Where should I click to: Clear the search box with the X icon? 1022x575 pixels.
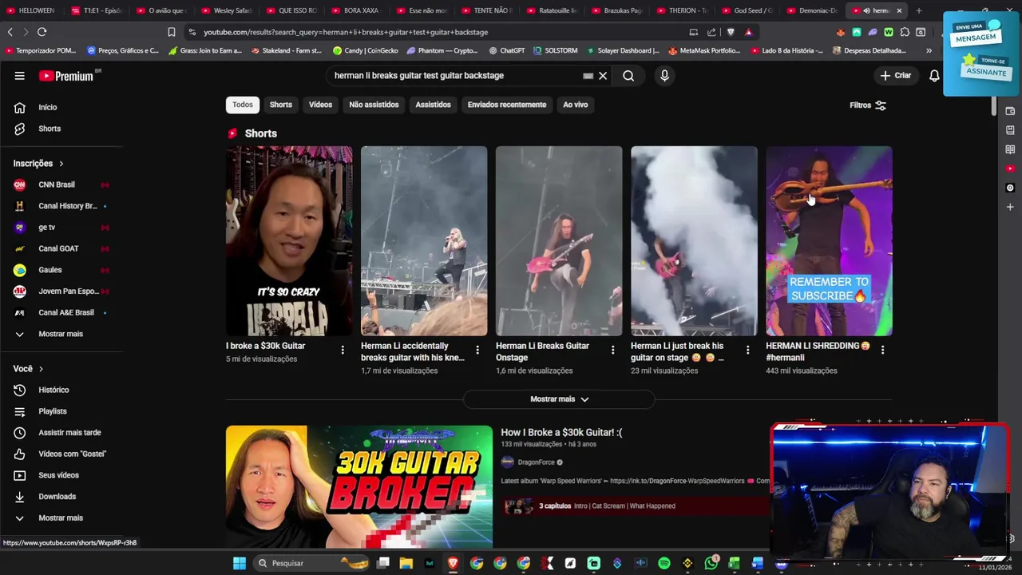click(x=603, y=76)
